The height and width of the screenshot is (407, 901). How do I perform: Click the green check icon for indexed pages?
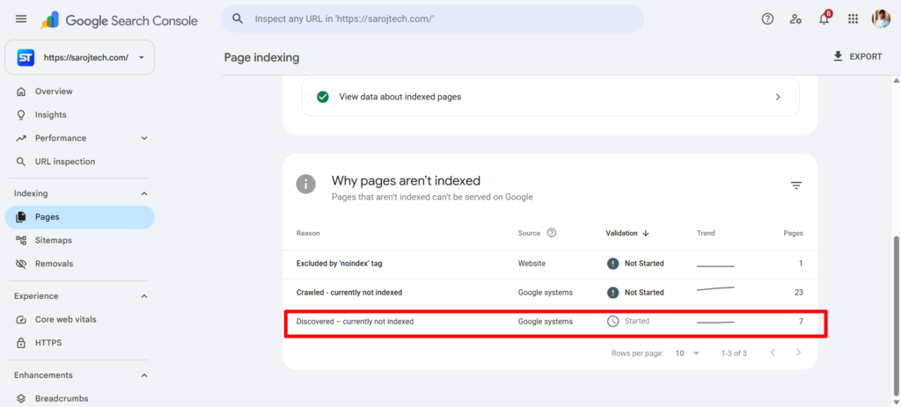click(x=322, y=97)
